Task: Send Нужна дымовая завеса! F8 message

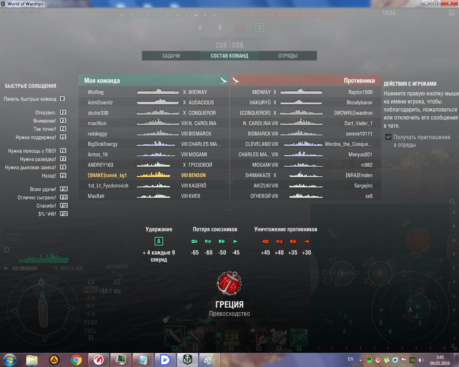Action: (36, 167)
